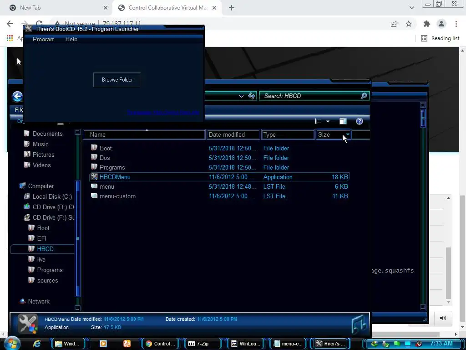Toggle the preview pane icon
This screenshot has height=350, width=466.
coord(343,121)
